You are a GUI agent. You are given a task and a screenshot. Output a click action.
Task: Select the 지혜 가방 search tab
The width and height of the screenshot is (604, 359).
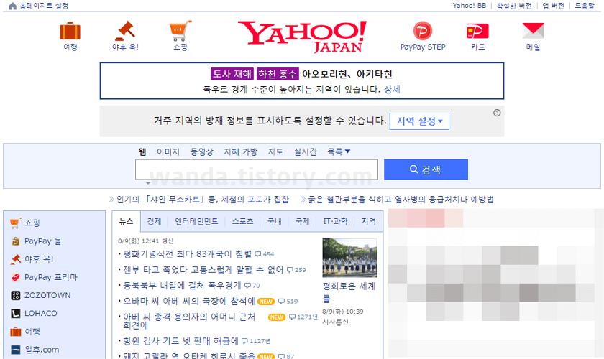tap(240, 151)
